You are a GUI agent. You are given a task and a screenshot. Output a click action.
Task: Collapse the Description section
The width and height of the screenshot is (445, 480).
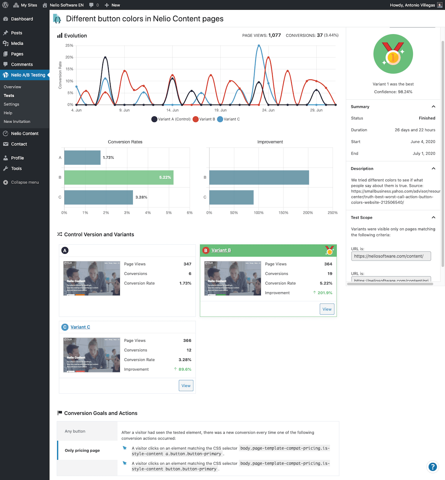pos(433,169)
